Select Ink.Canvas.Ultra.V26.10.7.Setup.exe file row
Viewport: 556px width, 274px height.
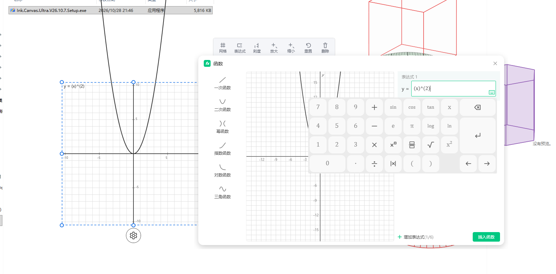pyautogui.click(x=111, y=10)
